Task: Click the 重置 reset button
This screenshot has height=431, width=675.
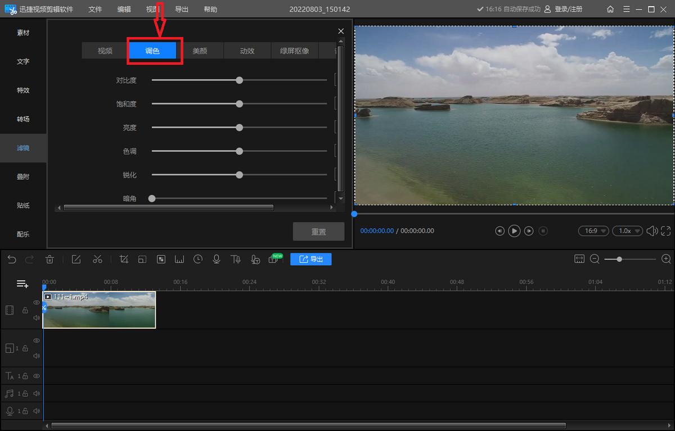Action: pyautogui.click(x=318, y=232)
